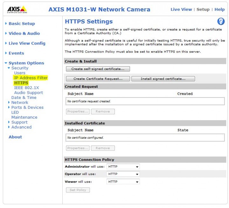Open IEEE 802.1X settings page
229x208 pixels.
tap(26, 88)
